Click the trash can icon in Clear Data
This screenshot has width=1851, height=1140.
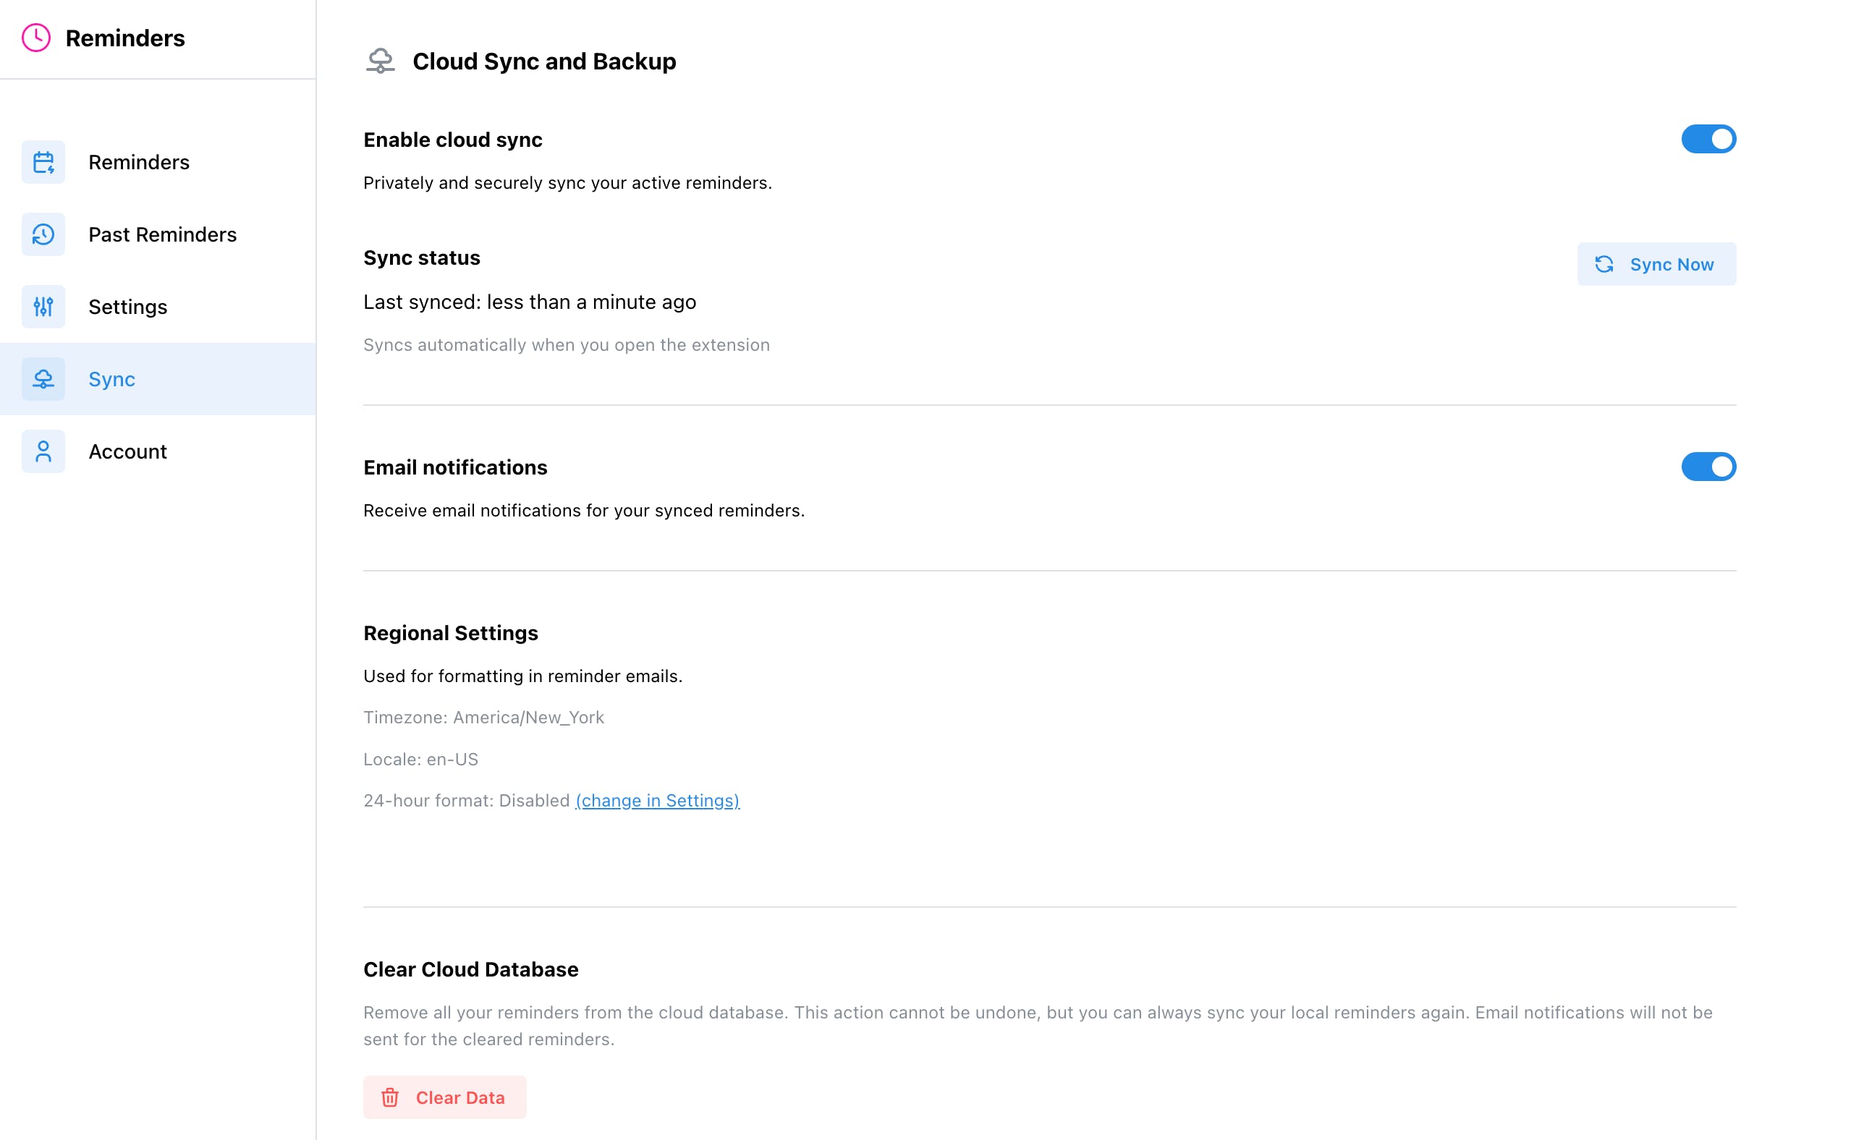390,1098
